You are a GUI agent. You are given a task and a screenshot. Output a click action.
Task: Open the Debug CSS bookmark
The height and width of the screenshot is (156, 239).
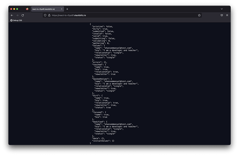point(16,20)
